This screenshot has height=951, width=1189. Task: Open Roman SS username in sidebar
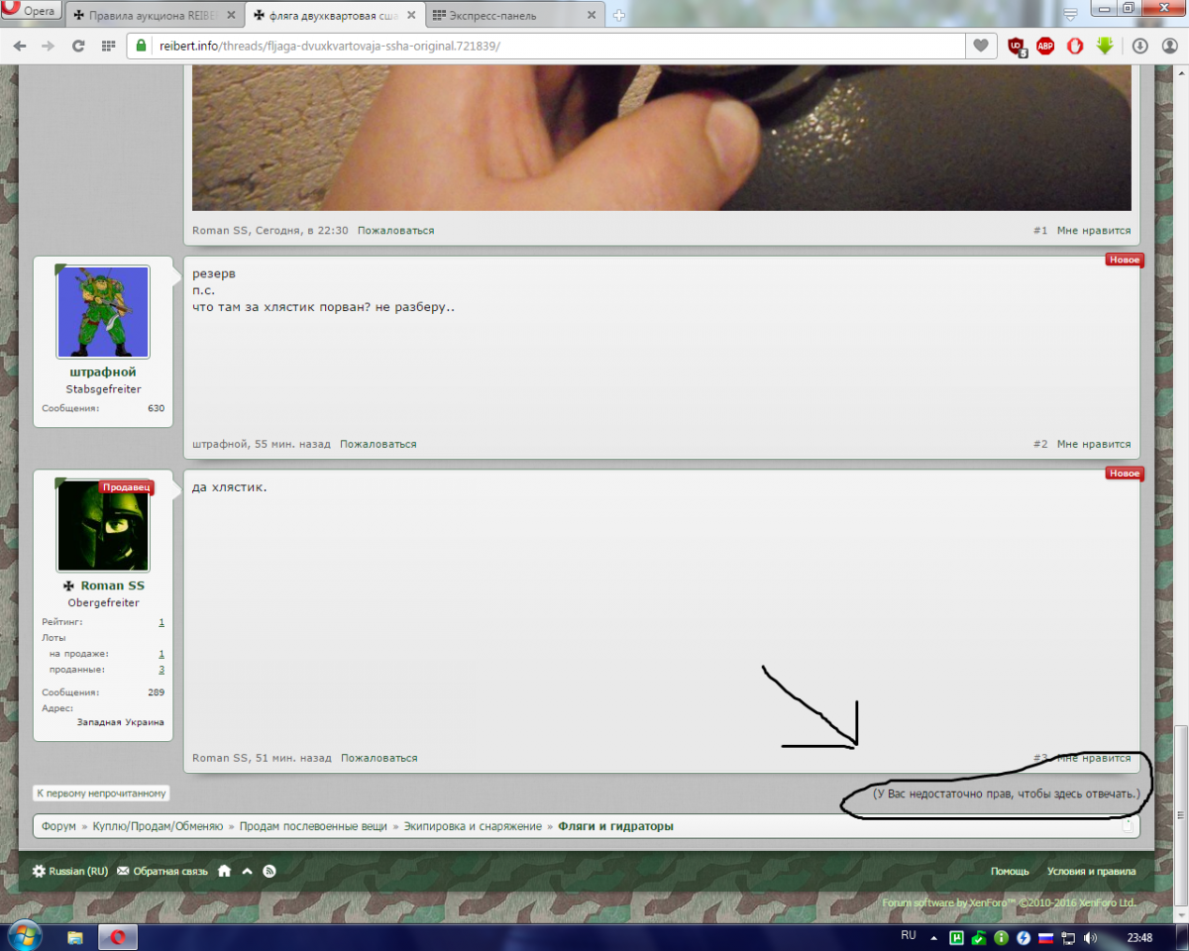click(x=112, y=585)
